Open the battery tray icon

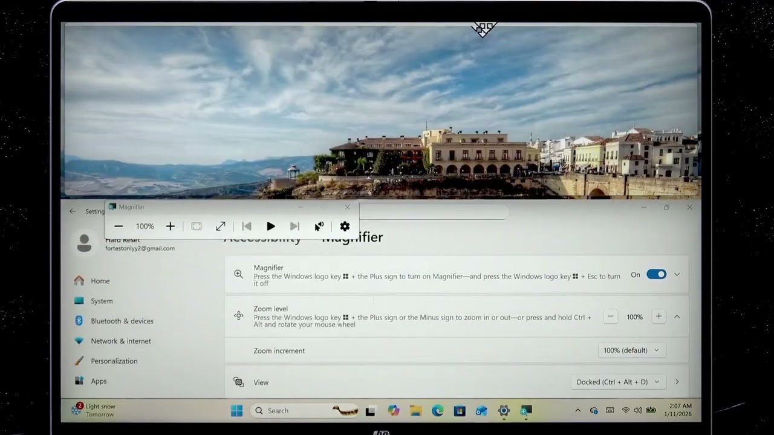651,411
